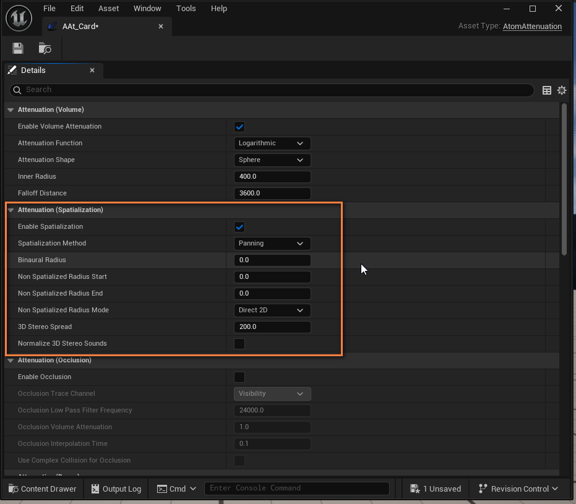Click the search magnifier icon
The height and width of the screenshot is (504, 576).
pos(17,90)
